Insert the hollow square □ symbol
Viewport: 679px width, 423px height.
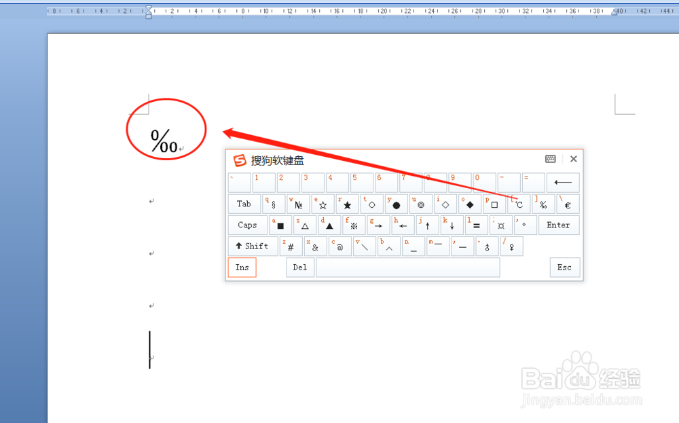(x=494, y=204)
